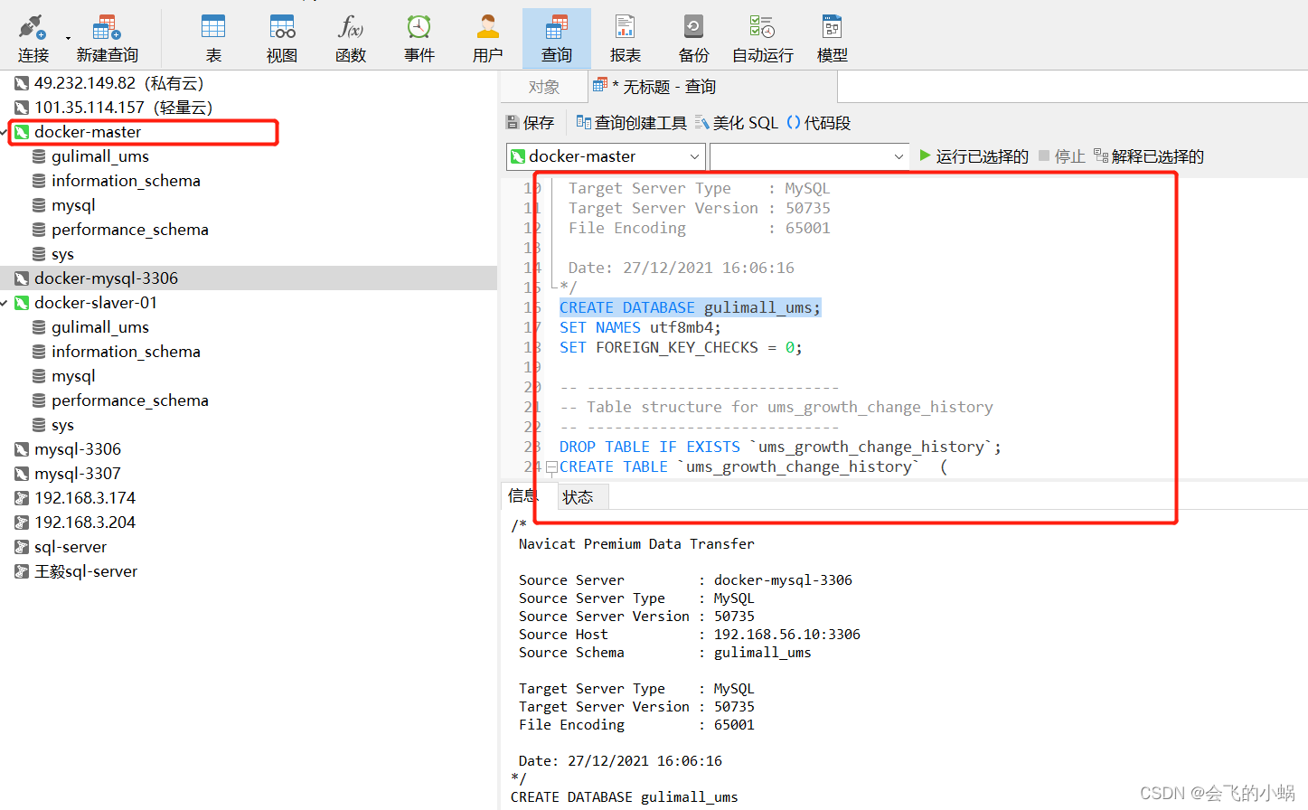Image resolution: width=1308 pixels, height=810 pixels.
Task: Click File Encoding 65001 in info output
Action: (636, 725)
